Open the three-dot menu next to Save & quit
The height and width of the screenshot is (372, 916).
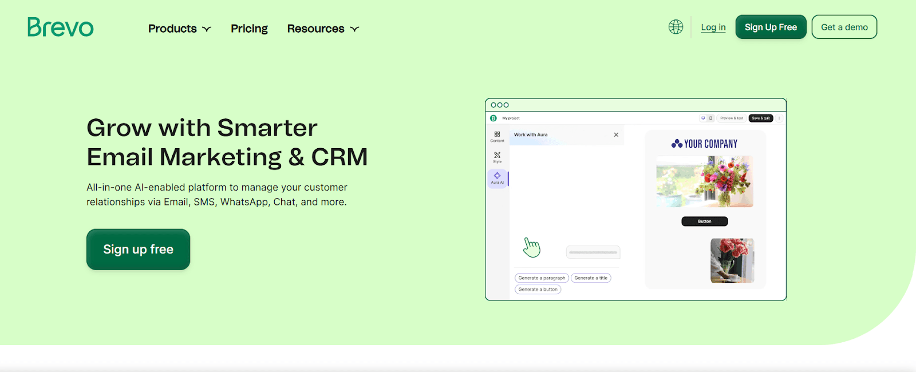779,118
